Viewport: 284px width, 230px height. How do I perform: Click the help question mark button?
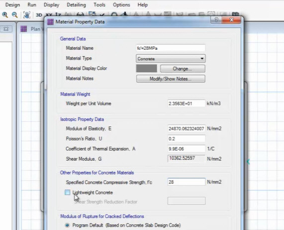[216, 20]
